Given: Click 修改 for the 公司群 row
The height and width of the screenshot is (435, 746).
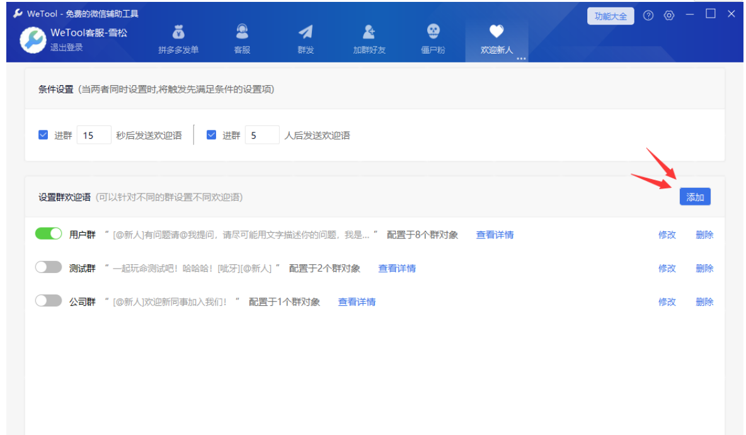Looking at the screenshot, I should click(x=667, y=302).
